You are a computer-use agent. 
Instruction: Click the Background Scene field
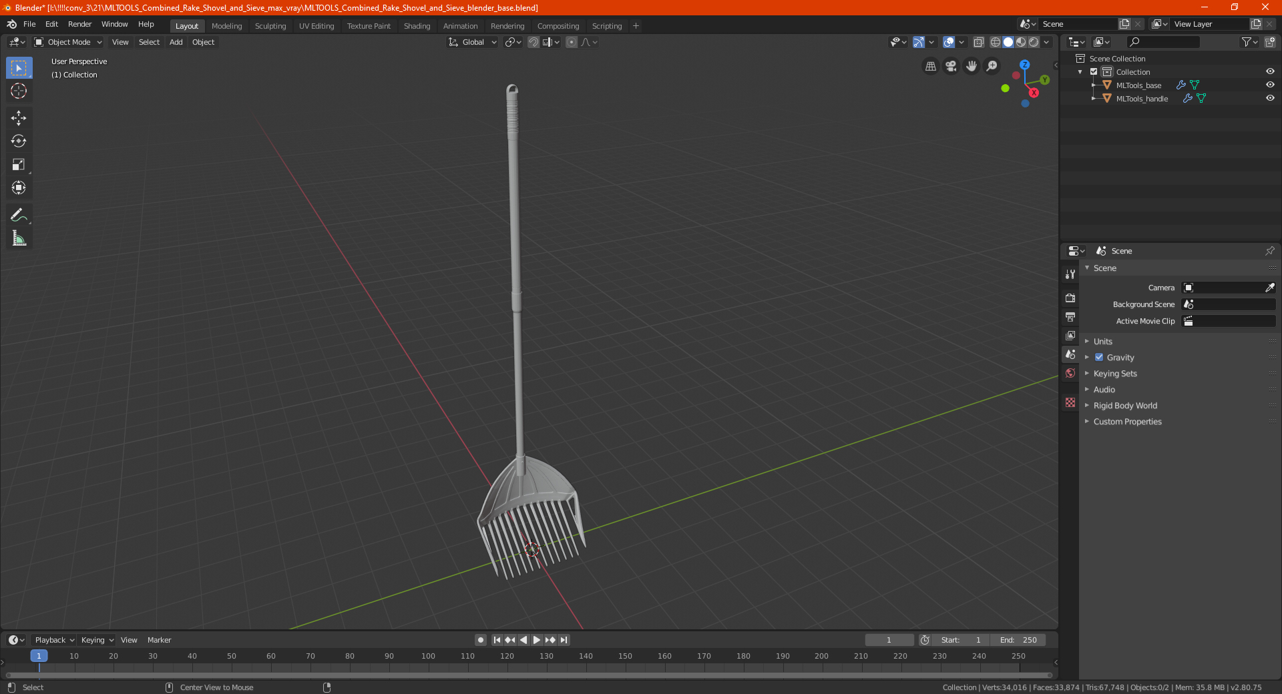click(1229, 304)
